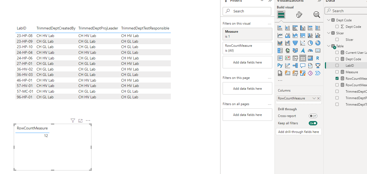Toggle Cross-report drill through switch

point(313,116)
